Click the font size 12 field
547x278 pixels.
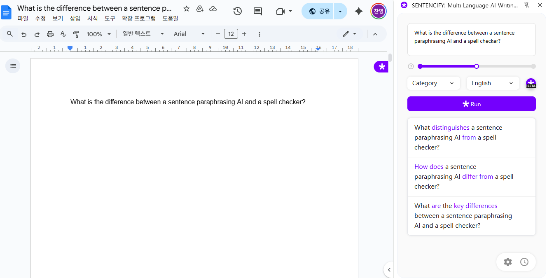point(231,34)
